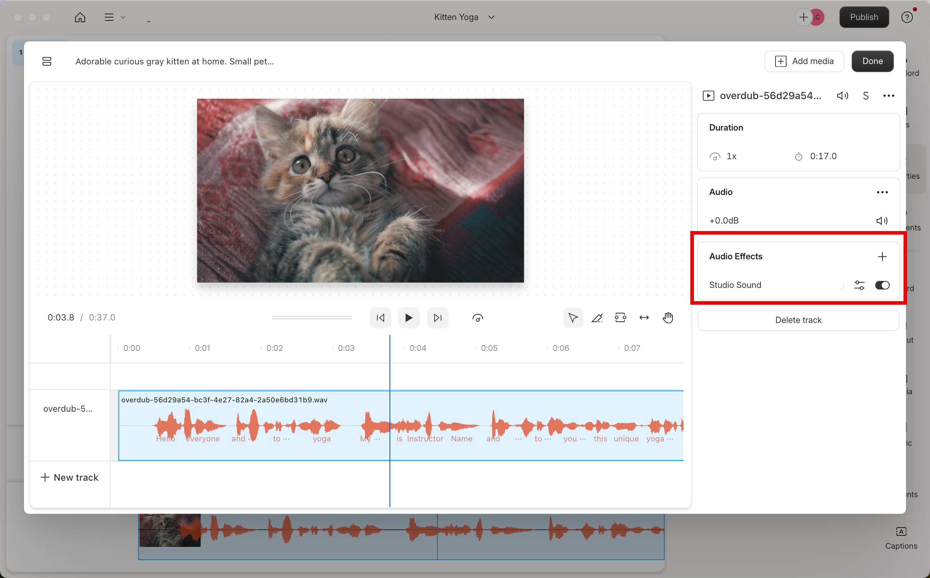Skip to previous with the back control
The height and width of the screenshot is (578, 930).
coord(380,318)
